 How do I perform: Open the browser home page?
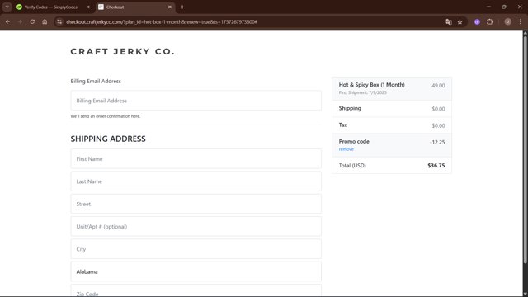(x=45, y=21)
